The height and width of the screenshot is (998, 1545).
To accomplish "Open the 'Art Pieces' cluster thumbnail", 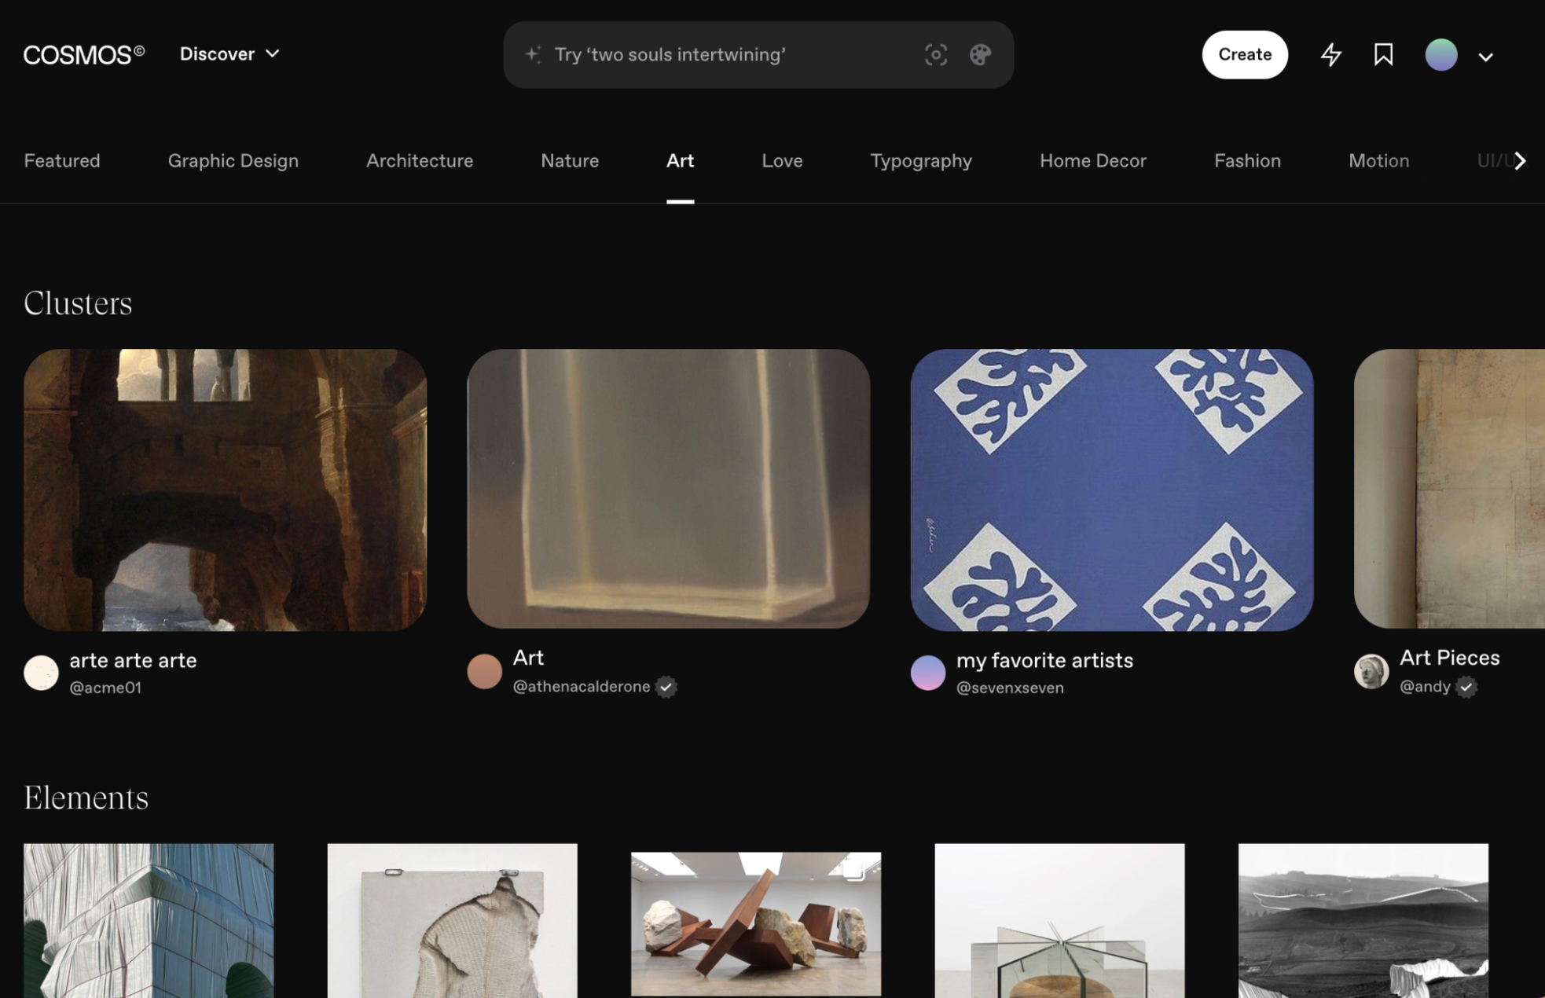I will 1449,489.
